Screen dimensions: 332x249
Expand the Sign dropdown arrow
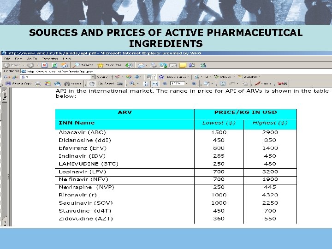[x=270, y=83]
